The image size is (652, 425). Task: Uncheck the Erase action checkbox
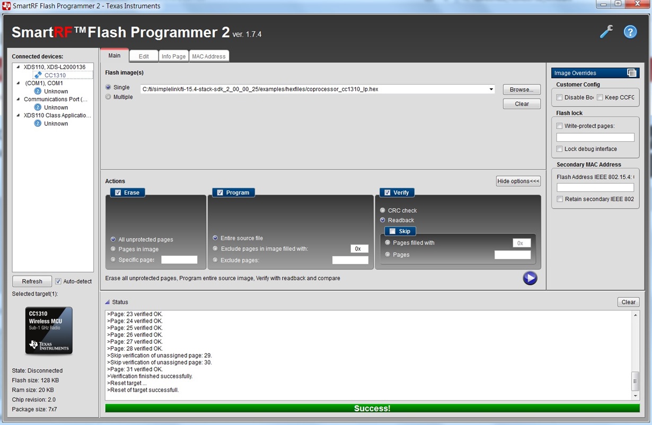click(118, 193)
